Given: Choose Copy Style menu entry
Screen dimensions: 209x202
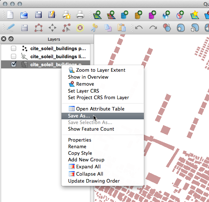Looking at the screenshot, I should 102,153.
